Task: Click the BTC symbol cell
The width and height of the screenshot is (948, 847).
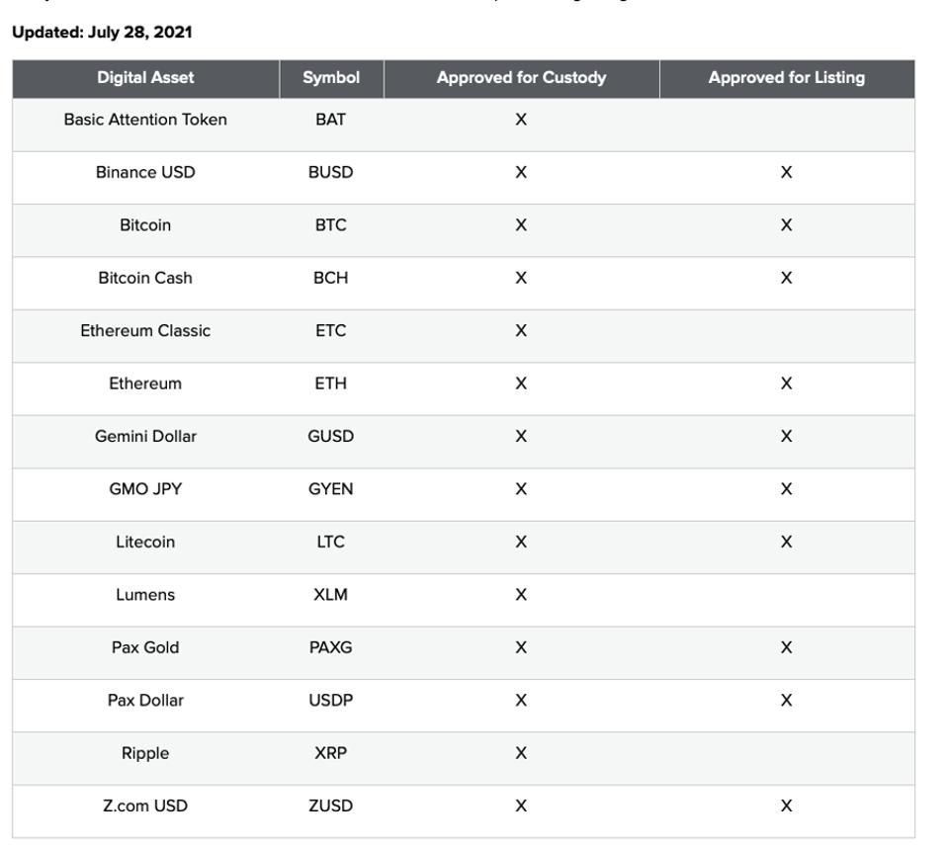Action: click(x=330, y=225)
